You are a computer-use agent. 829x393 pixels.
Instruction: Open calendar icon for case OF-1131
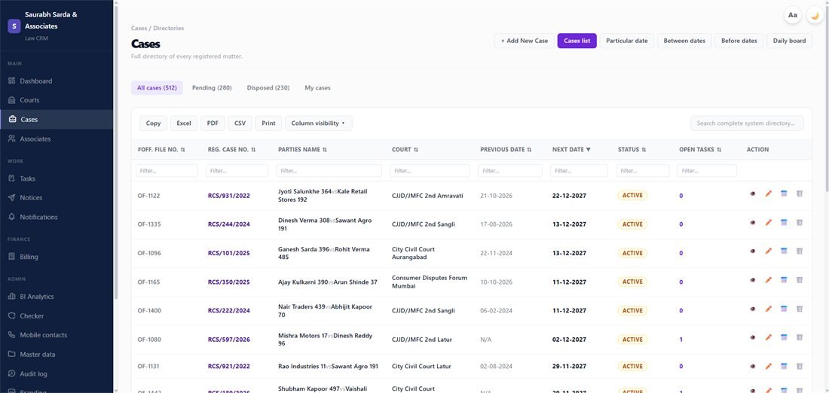784,366
